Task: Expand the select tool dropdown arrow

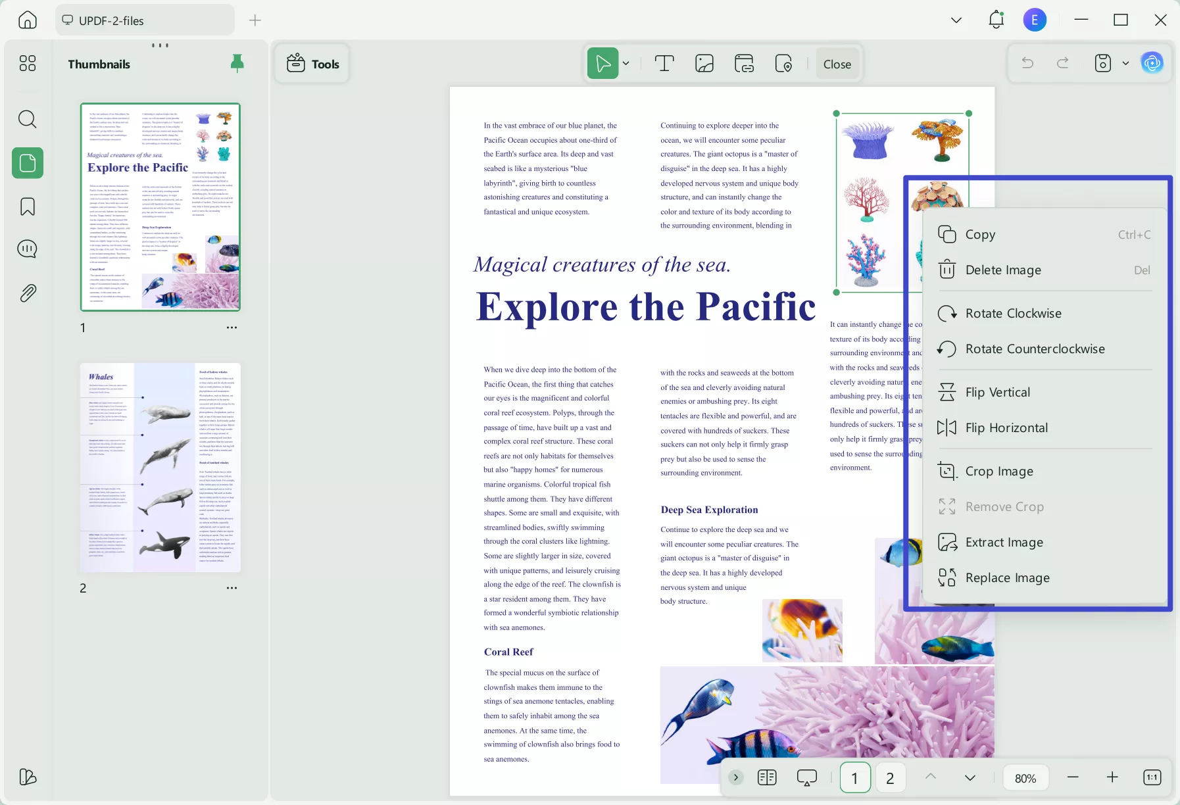Action: click(x=626, y=64)
